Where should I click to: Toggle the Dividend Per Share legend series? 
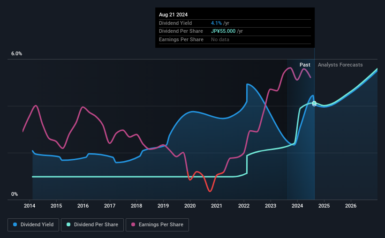coord(92,225)
